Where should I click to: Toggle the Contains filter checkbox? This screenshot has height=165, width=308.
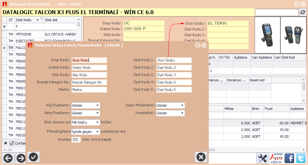coord(12,143)
